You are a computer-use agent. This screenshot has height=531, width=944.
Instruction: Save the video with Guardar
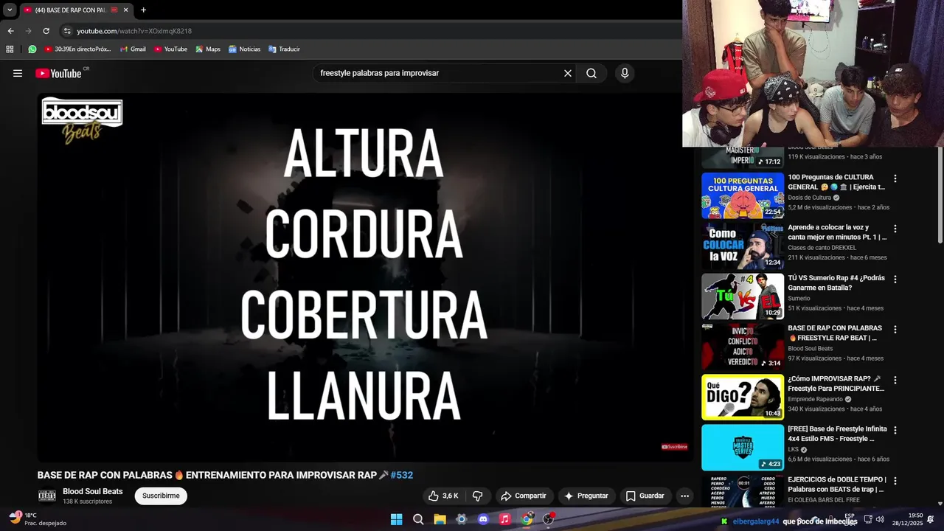click(645, 496)
